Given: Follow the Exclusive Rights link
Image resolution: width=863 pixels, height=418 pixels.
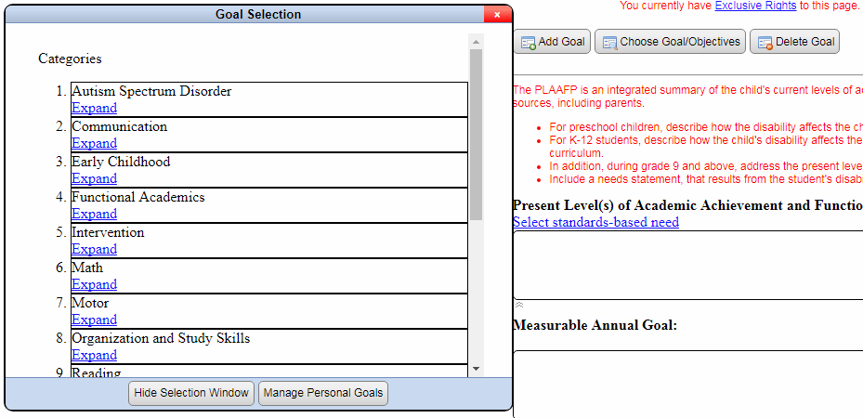Looking at the screenshot, I should [755, 6].
